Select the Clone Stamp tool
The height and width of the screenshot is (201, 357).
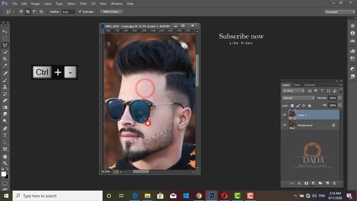pos(5,87)
